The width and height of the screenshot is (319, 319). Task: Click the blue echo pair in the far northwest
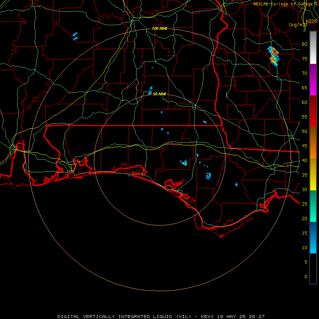(75, 36)
